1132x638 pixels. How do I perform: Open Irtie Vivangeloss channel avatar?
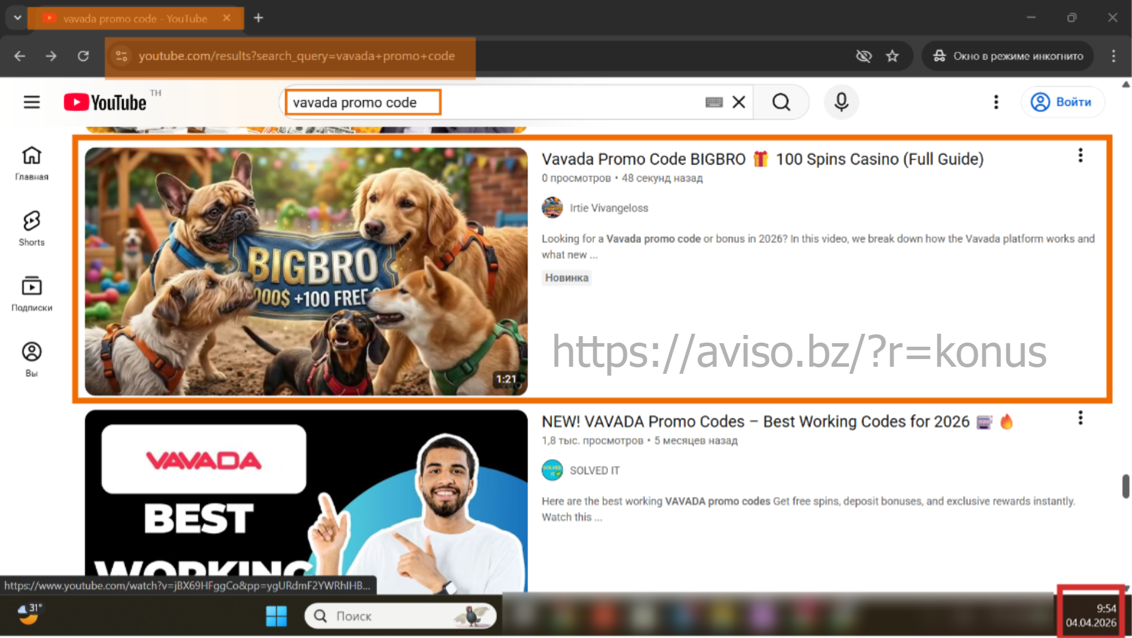(x=552, y=208)
